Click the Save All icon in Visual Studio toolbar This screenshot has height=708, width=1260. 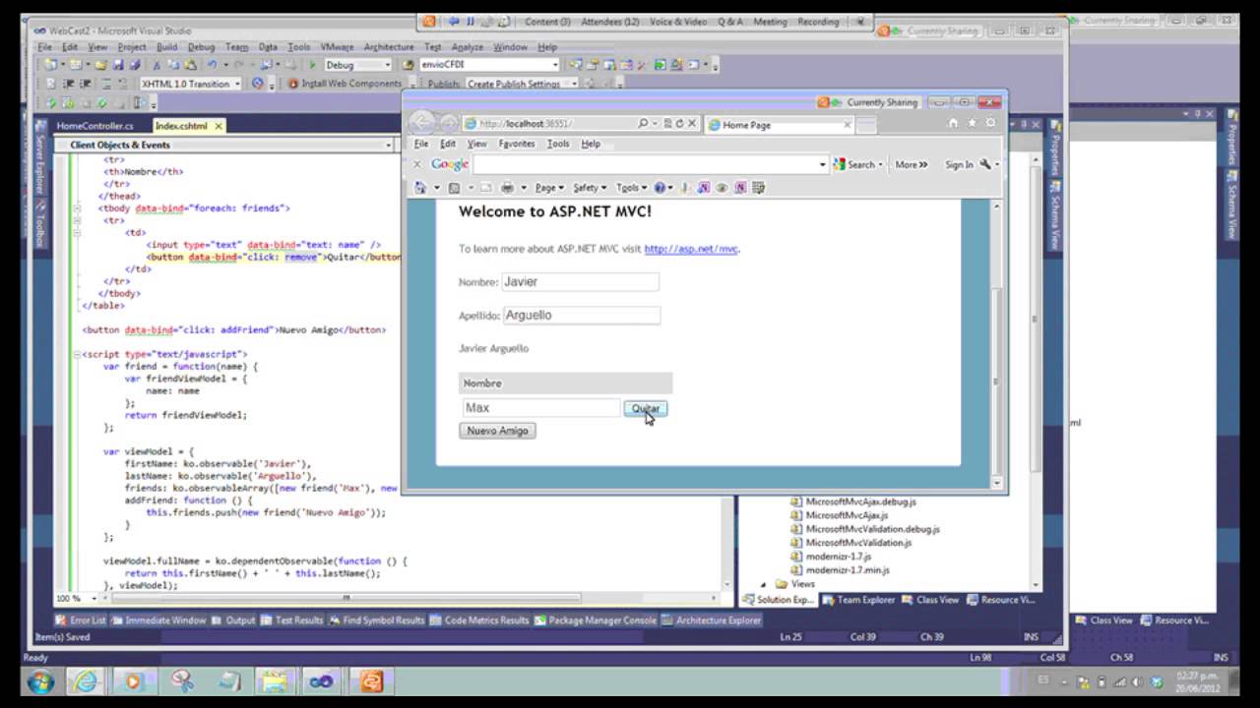click(134, 65)
